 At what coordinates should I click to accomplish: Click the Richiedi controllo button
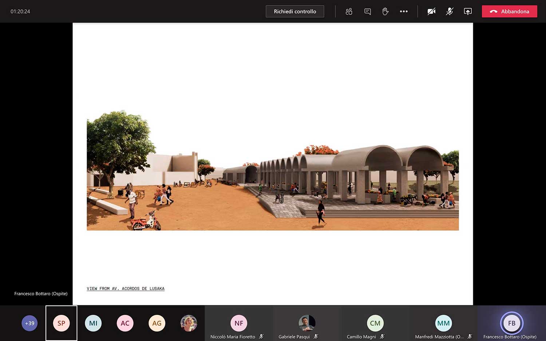pos(295,11)
